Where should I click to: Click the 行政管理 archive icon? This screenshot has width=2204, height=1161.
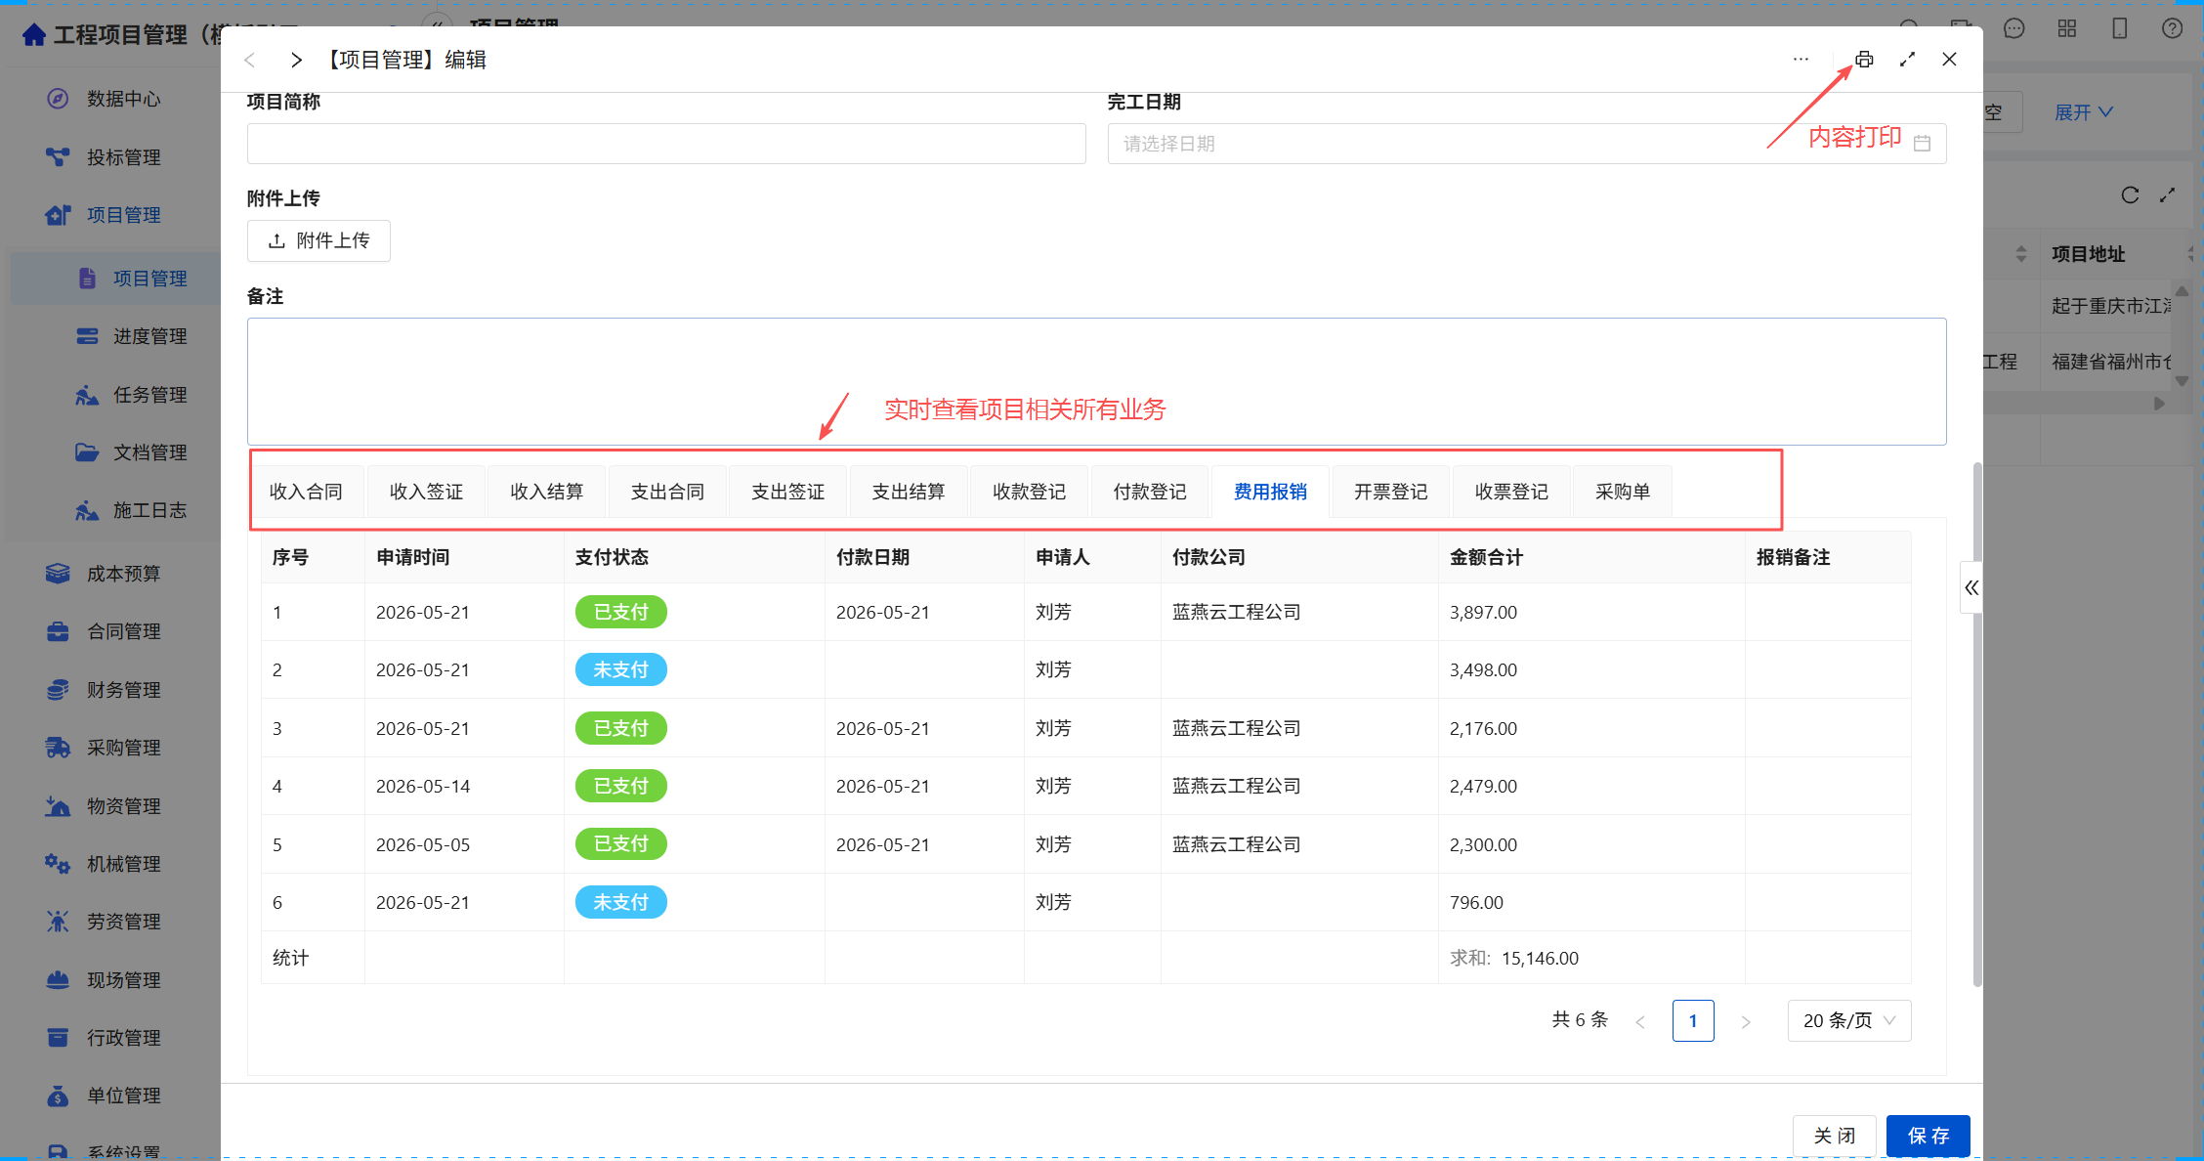(58, 1037)
